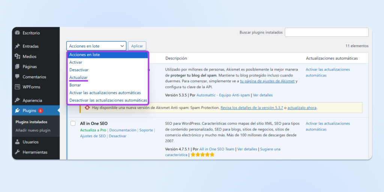Open Ajustes de SEO link
The image size is (384, 192).
click(93, 136)
